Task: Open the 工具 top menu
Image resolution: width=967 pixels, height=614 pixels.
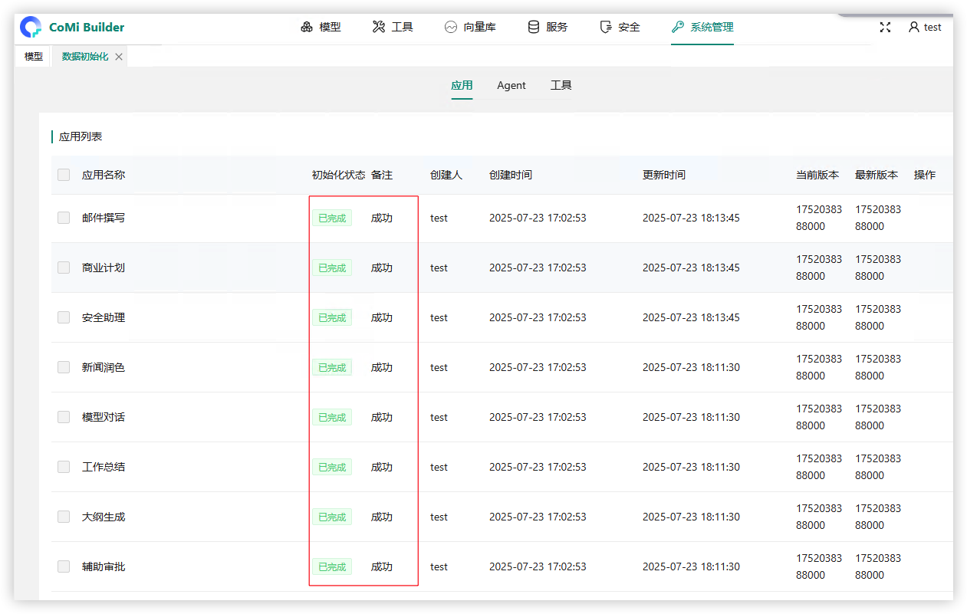Action: point(393,27)
